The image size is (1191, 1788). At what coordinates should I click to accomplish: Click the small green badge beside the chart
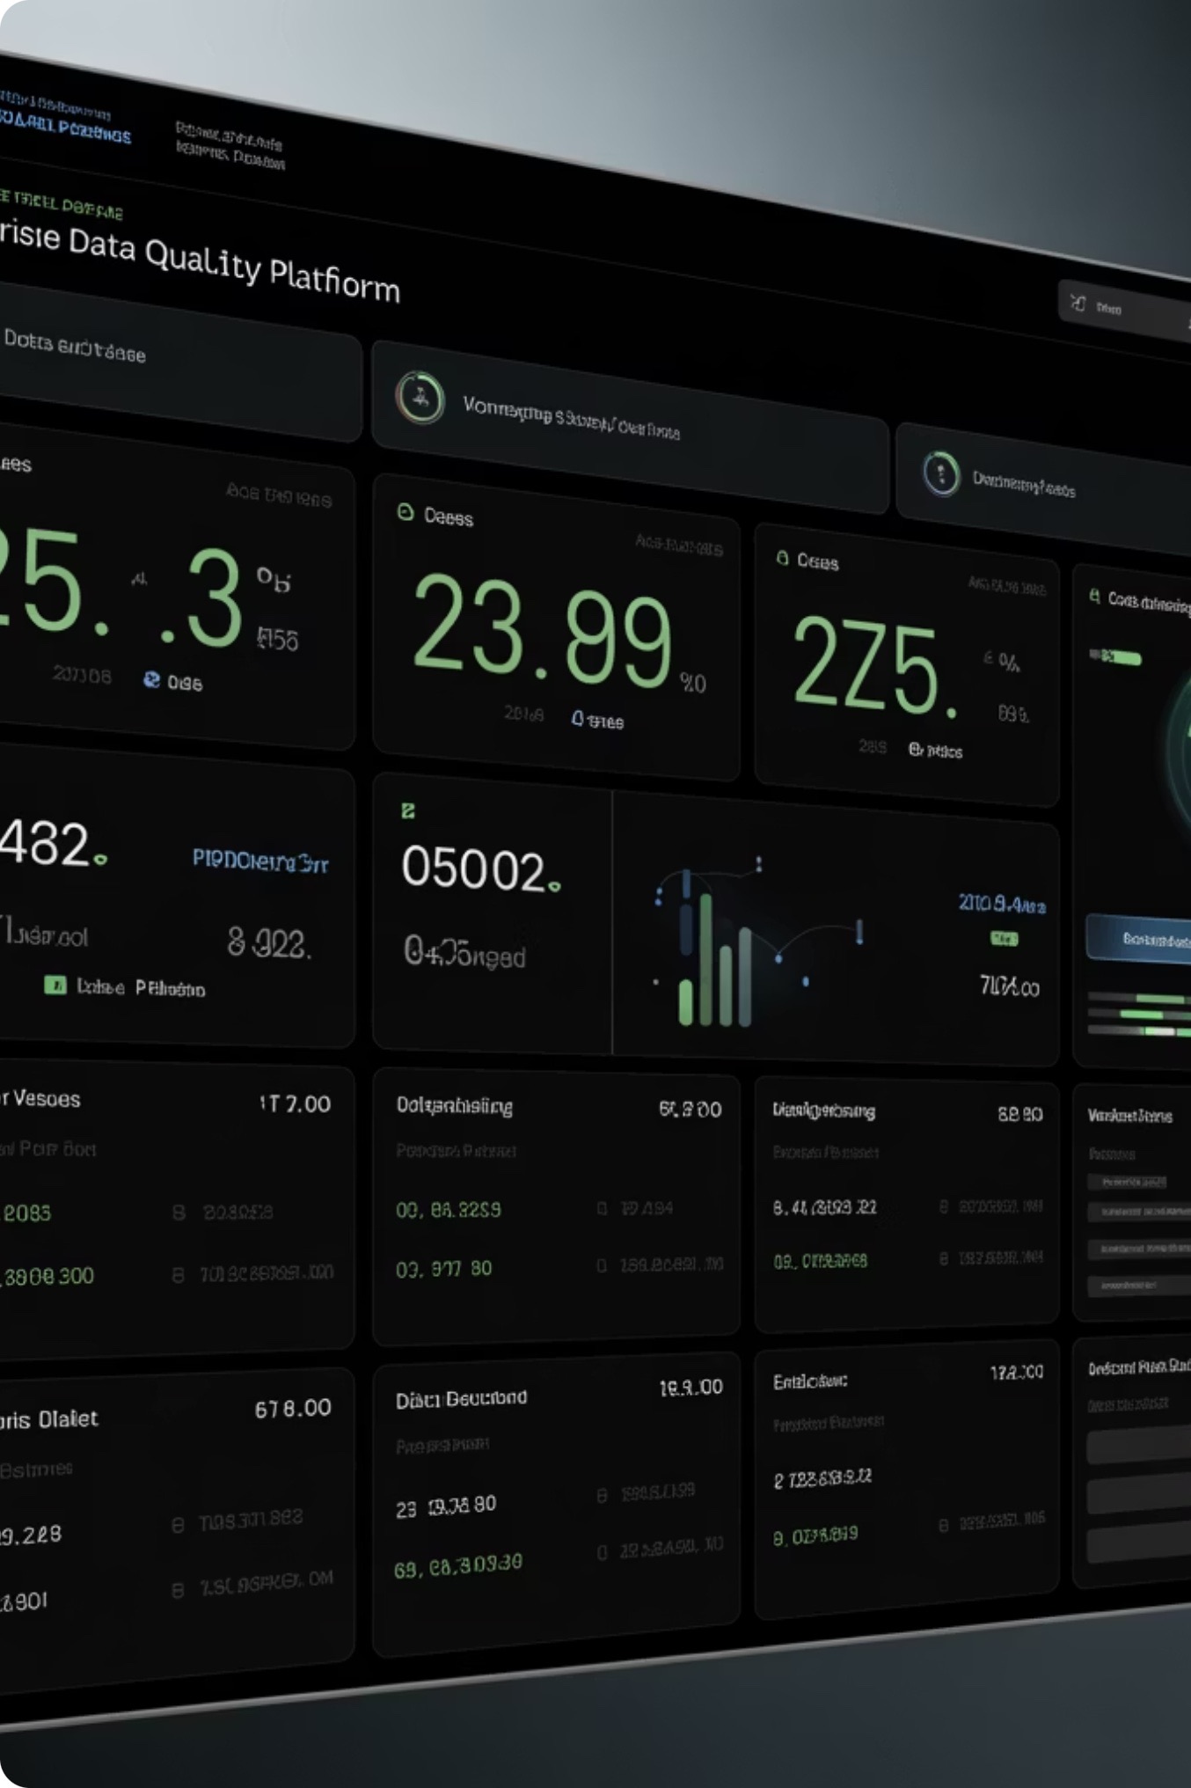(1004, 939)
